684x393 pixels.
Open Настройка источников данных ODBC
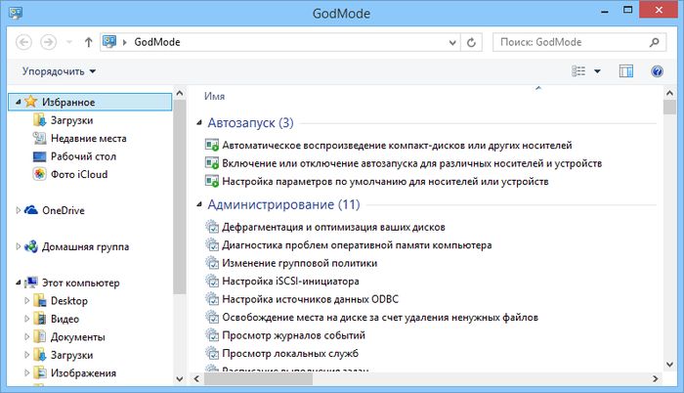click(320, 298)
